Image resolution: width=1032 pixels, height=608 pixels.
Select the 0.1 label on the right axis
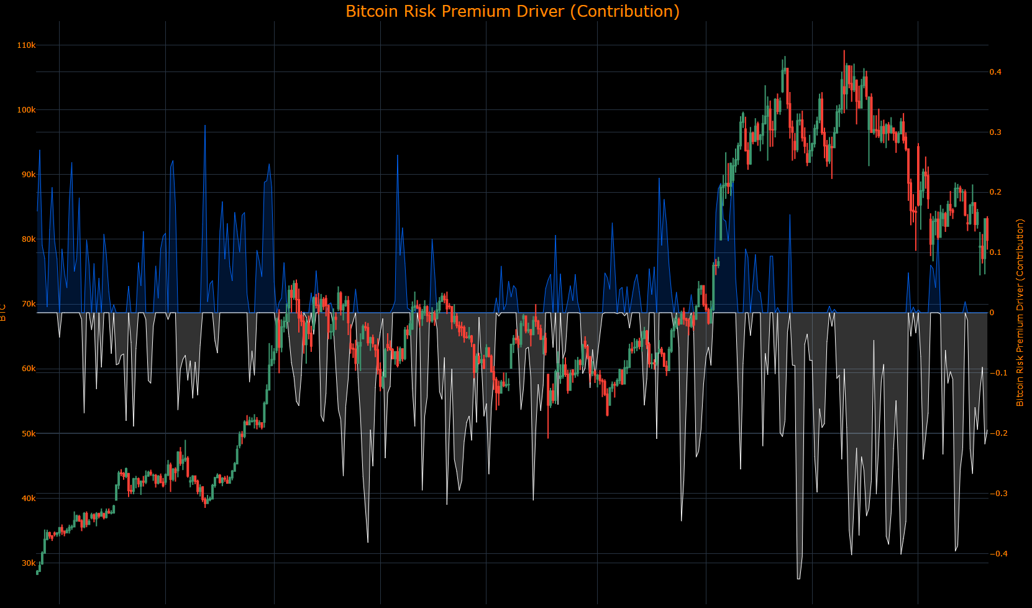click(x=995, y=252)
